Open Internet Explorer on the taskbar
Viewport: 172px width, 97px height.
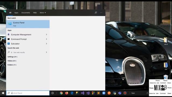click(72, 93)
